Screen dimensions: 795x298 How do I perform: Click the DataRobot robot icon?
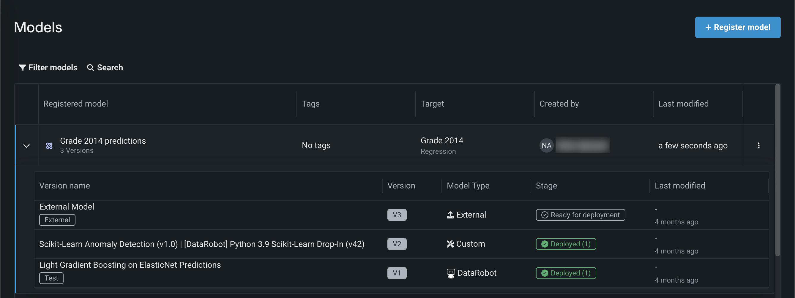[x=451, y=273]
